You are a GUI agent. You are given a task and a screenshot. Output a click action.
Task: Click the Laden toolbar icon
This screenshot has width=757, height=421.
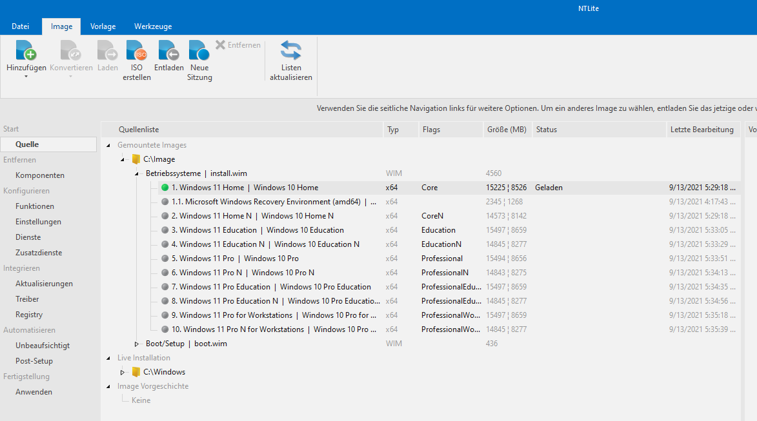(107, 50)
